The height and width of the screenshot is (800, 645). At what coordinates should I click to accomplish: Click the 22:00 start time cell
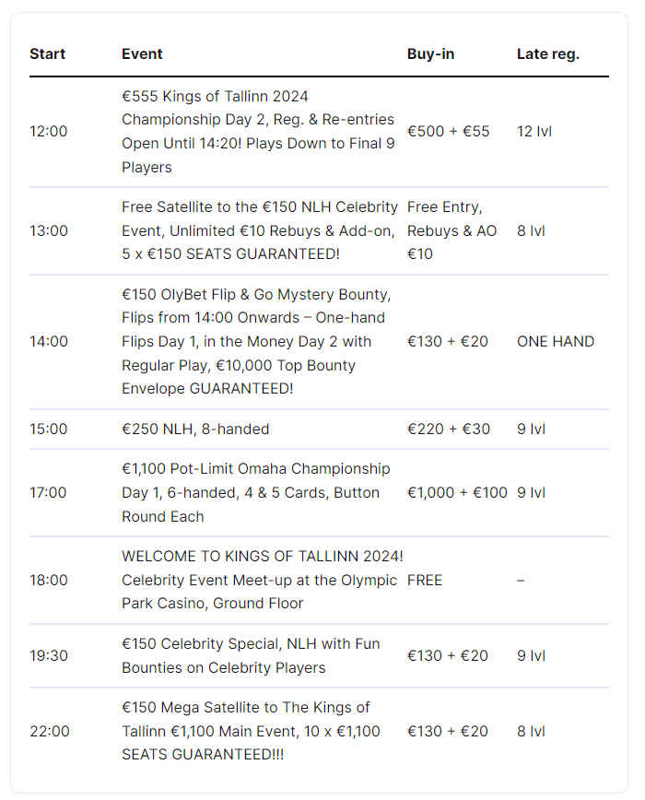[49, 731]
